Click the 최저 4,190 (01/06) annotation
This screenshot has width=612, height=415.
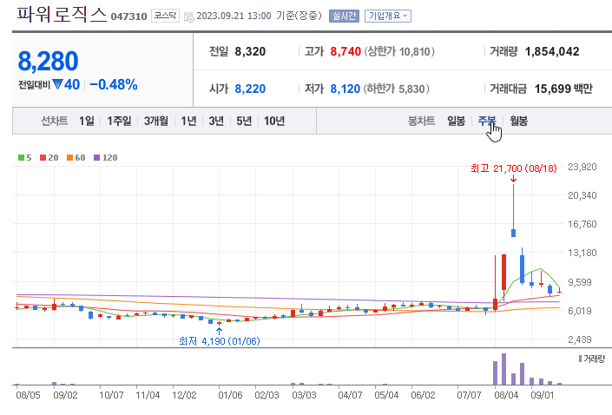[220, 341]
